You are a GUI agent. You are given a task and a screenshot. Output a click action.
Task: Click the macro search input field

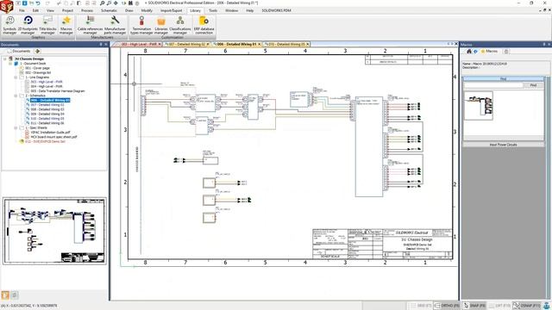493,85
